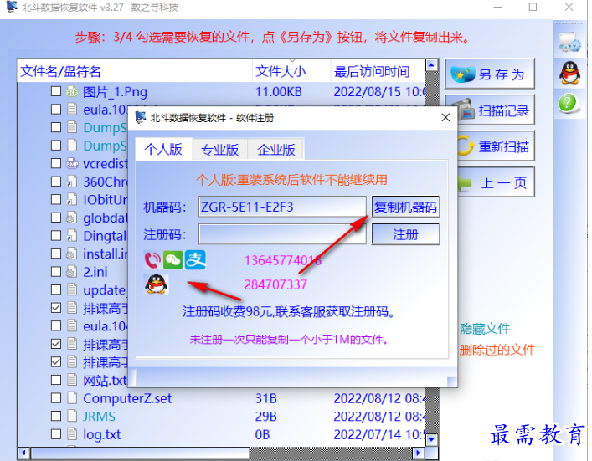Click the gear file icon beside 2.ini
Viewport: 592px width, 461px height.
pos(71,272)
